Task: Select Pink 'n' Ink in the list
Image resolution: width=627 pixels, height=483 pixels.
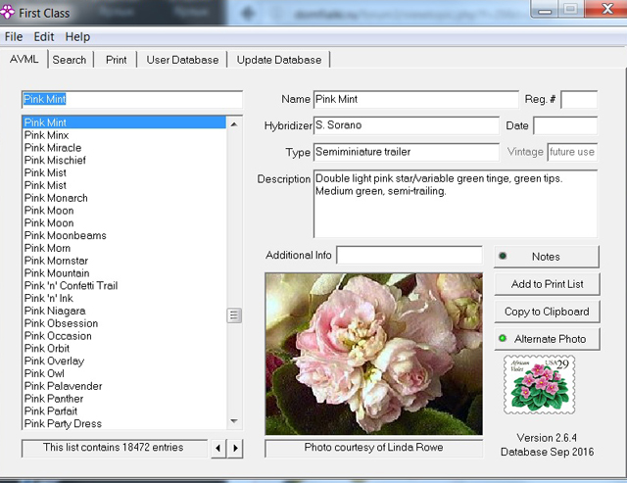Action: [124, 298]
